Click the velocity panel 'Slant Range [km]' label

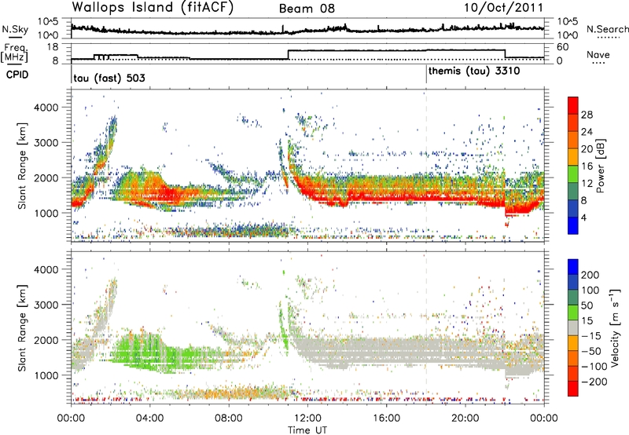coord(23,327)
